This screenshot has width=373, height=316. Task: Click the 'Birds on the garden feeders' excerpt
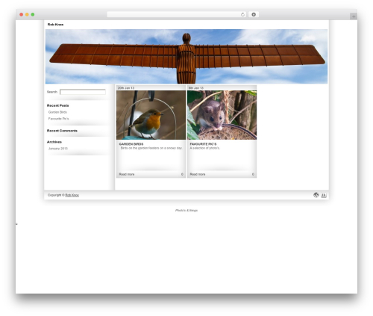[151, 148]
